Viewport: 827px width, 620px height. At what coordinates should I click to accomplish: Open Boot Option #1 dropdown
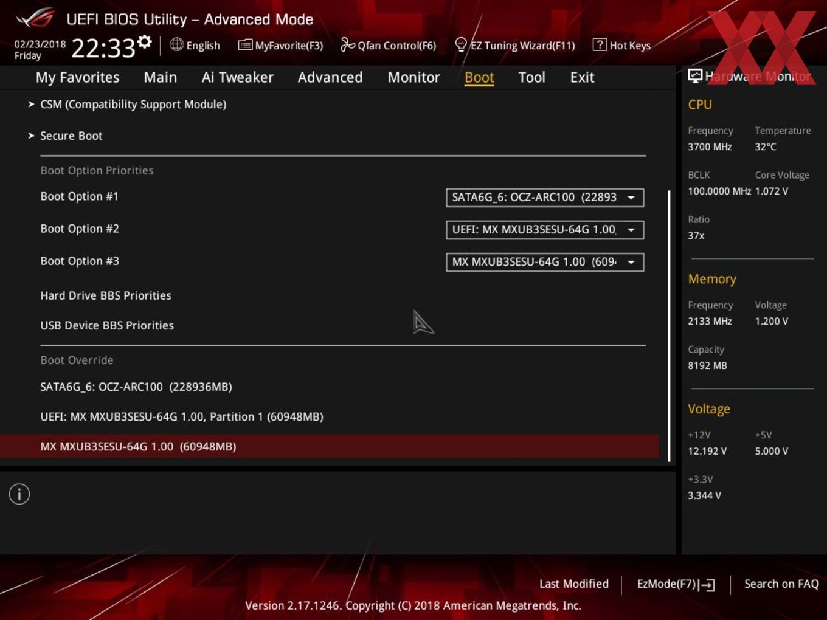(545, 198)
